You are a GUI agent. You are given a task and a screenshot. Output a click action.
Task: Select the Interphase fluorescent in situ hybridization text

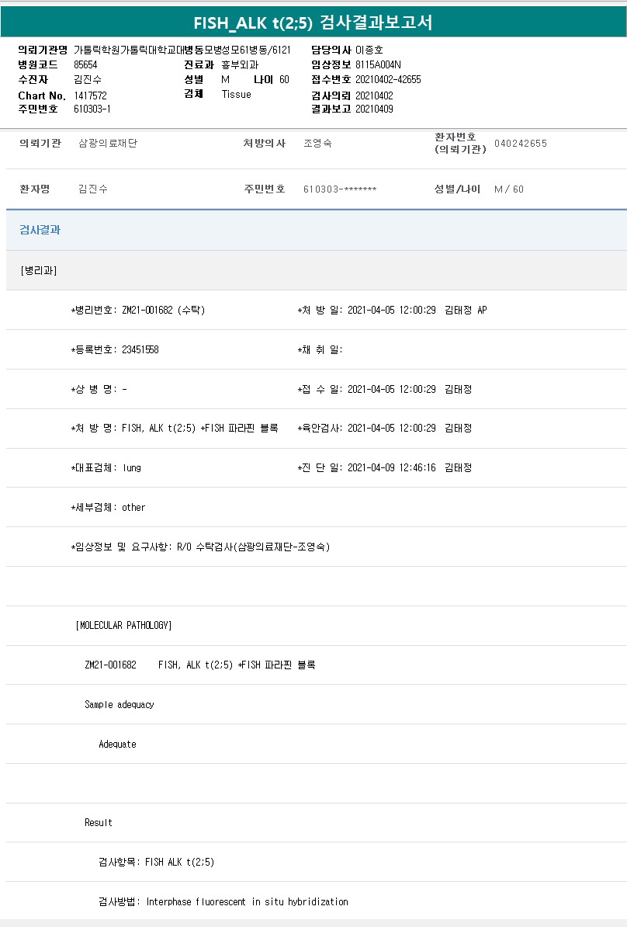pyautogui.click(x=247, y=902)
